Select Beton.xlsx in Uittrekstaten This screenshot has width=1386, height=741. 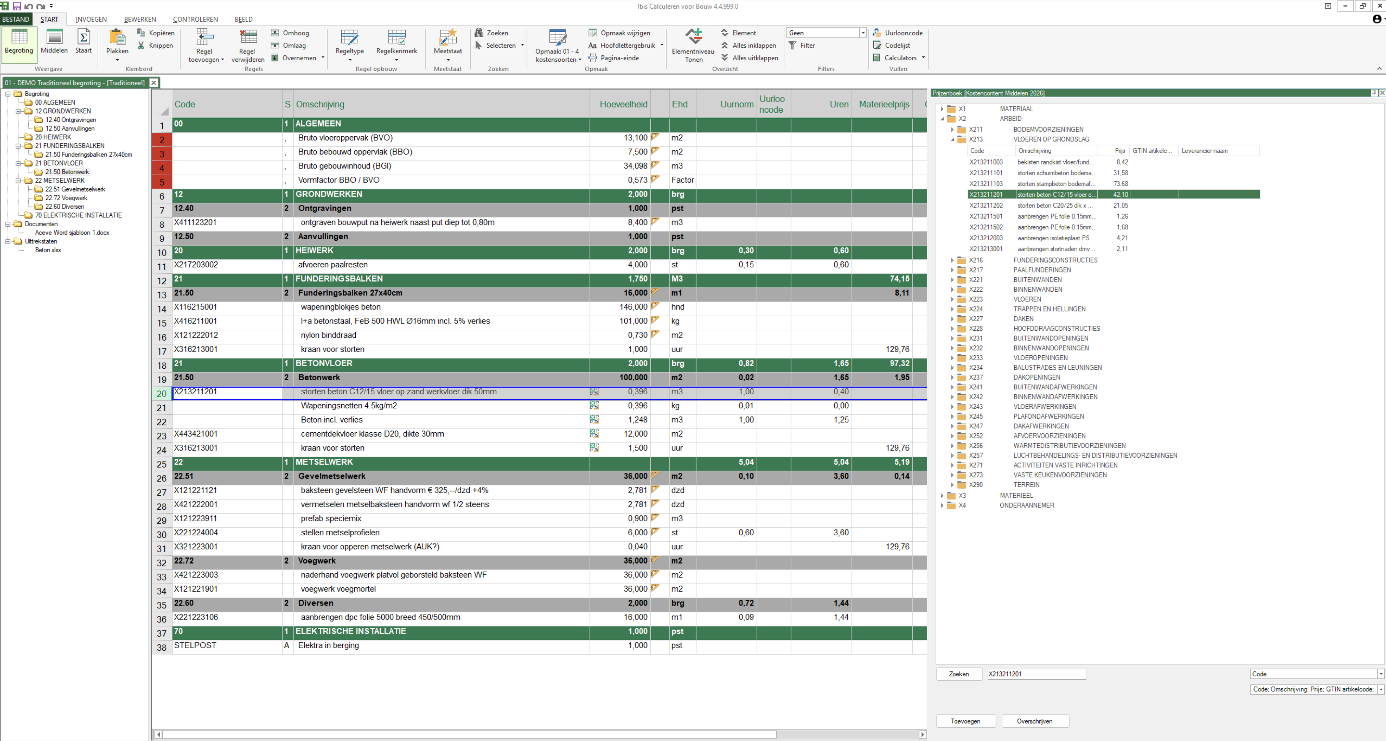click(48, 250)
